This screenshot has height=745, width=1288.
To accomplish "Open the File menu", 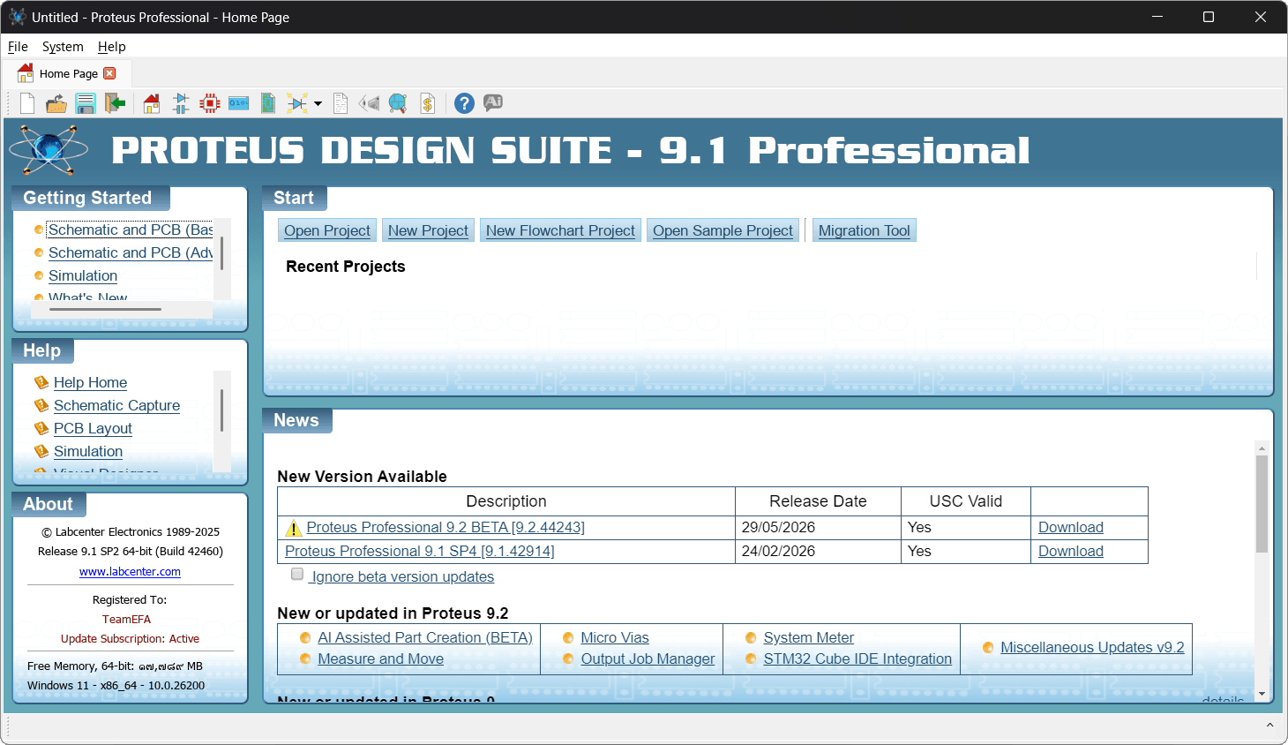I will click(18, 46).
